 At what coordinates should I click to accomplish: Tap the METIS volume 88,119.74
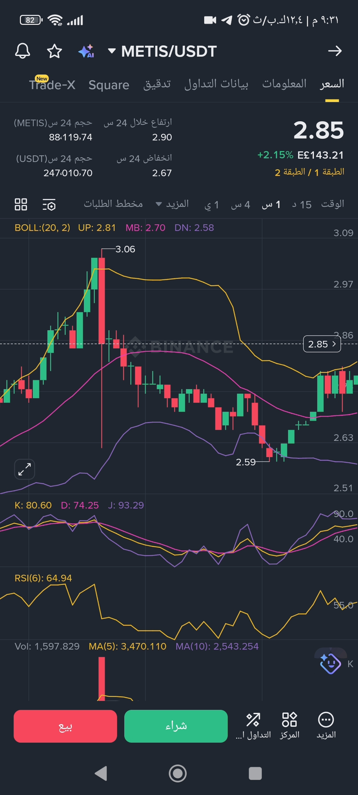[x=71, y=137]
